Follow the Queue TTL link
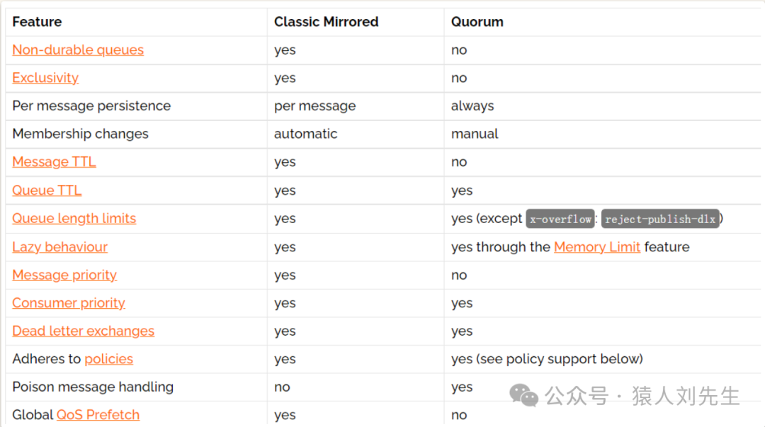The width and height of the screenshot is (765, 427). pos(47,190)
